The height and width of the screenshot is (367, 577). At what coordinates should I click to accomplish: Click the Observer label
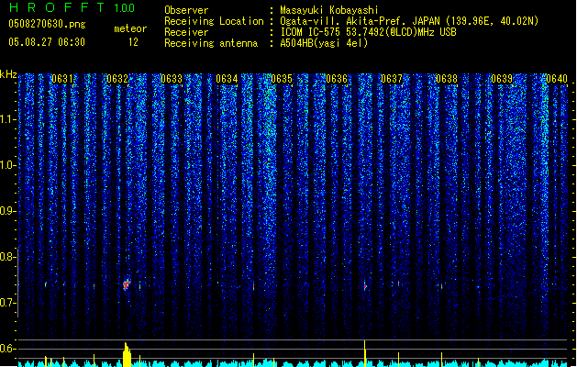186,10
